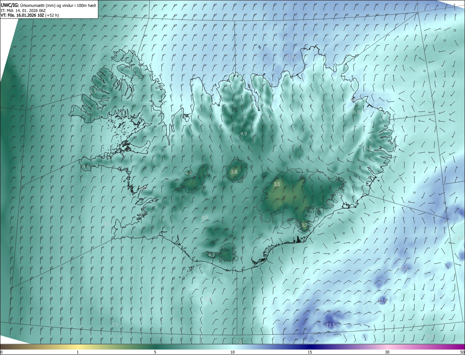The height and width of the screenshot is (355, 465).
Task: Click the 5.8 value in the Eastfjords
Action: (368, 148)
